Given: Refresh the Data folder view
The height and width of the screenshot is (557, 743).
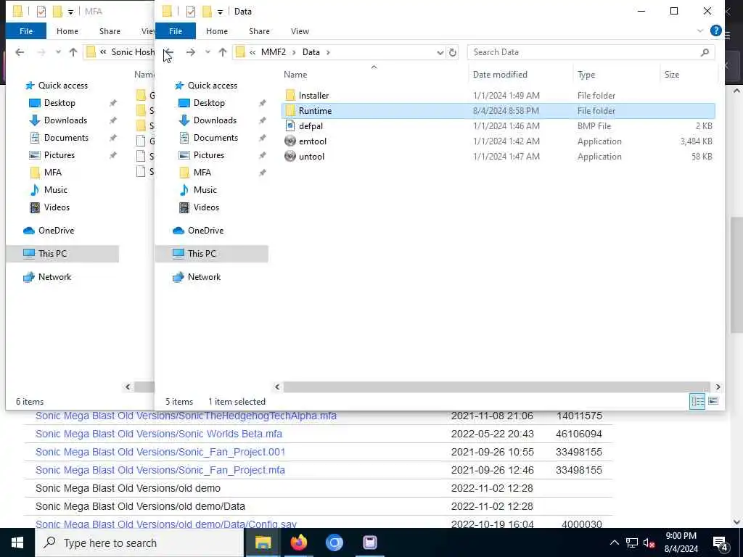Looking at the screenshot, I should coord(453,52).
